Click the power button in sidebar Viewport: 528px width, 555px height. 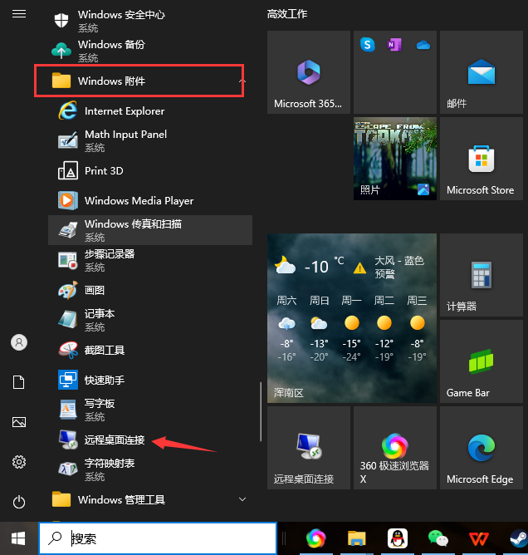tap(19, 501)
